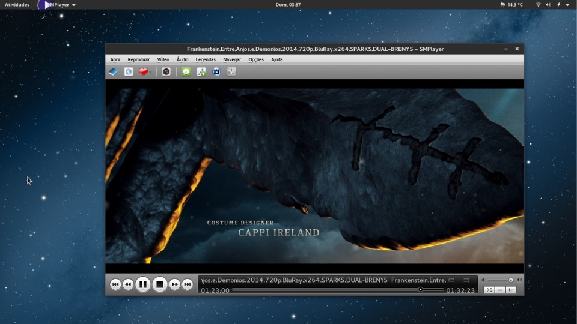Click the elapsed time 01:23:00
Screen dimensions: 577x324
[215, 290]
